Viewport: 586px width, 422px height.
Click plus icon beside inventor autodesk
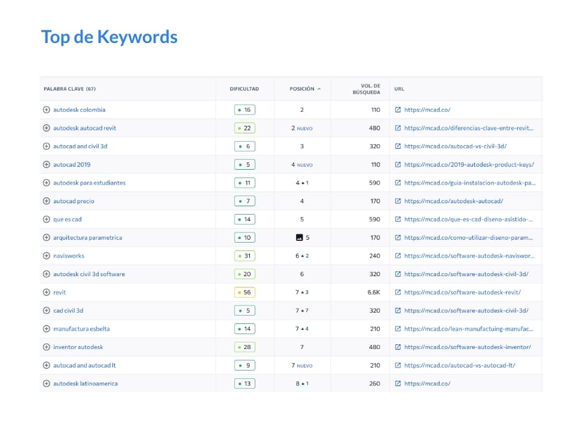point(47,347)
